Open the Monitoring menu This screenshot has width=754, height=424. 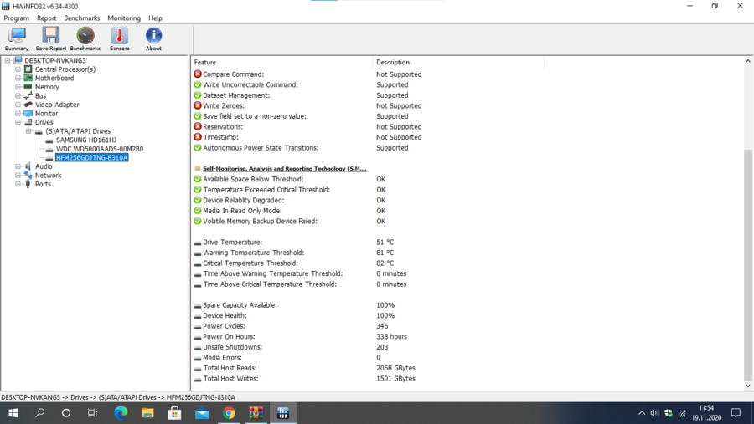point(124,18)
